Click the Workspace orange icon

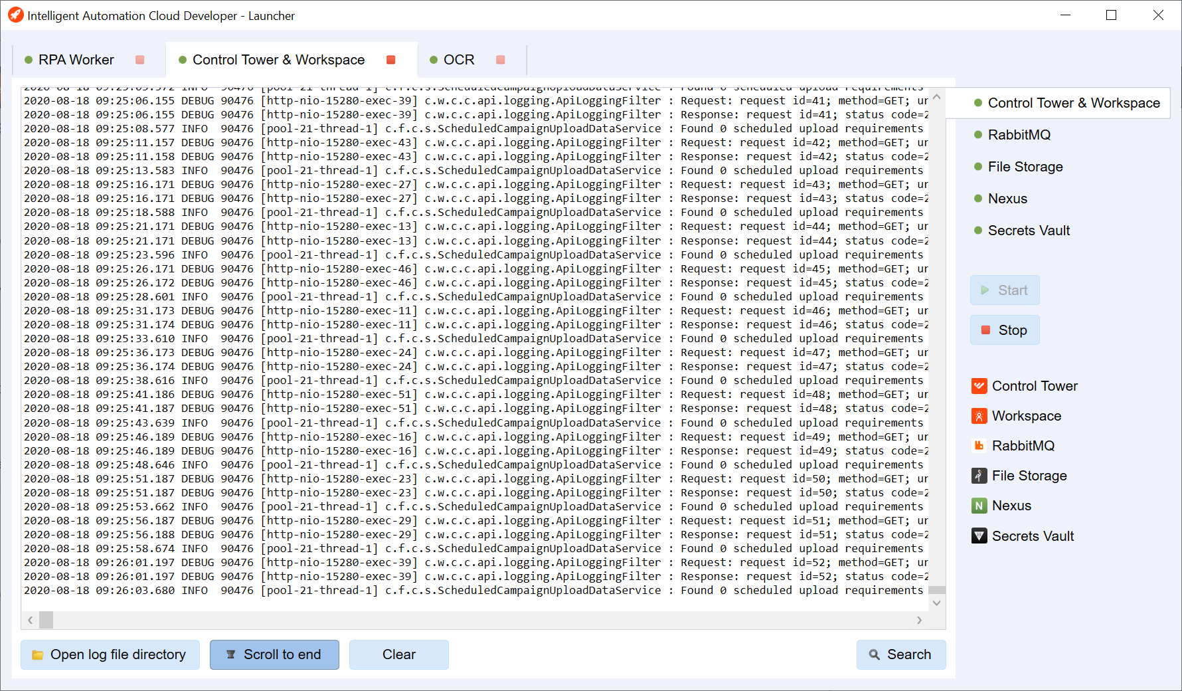(979, 416)
